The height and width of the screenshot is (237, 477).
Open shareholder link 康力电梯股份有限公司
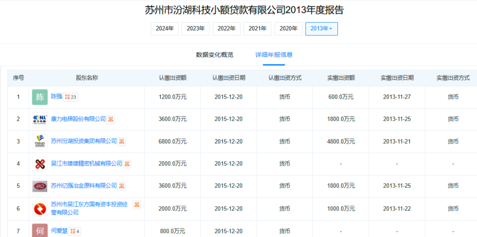[x=79, y=119]
